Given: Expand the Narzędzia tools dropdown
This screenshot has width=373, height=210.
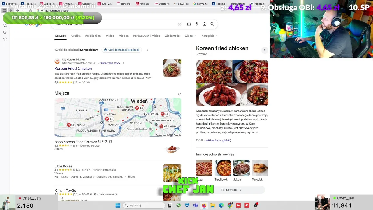Looking at the screenshot, I should [x=209, y=36].
